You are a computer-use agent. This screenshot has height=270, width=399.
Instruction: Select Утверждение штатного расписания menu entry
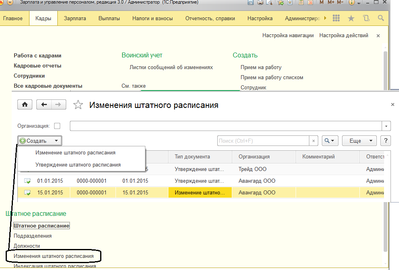tap(78, 165)
